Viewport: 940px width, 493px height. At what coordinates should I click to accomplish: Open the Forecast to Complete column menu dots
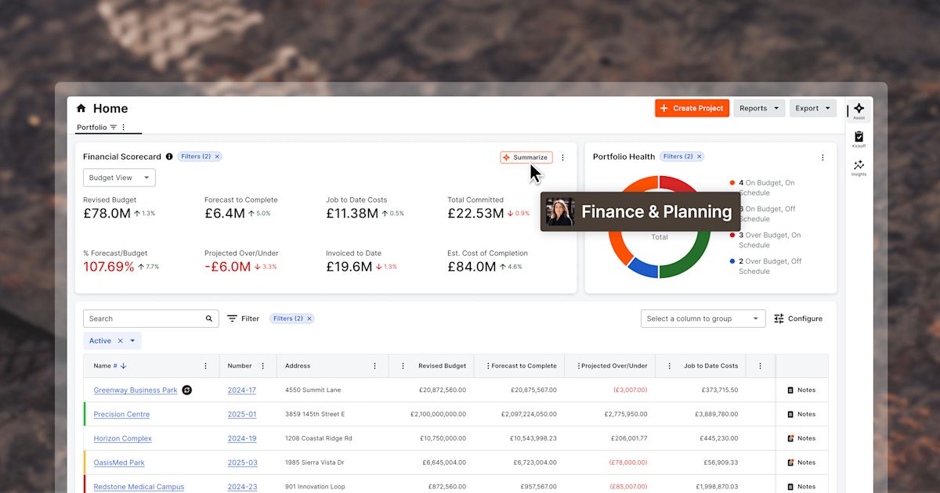coord(488,365)
